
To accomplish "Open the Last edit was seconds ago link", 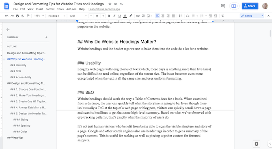I will pos(104,9).
